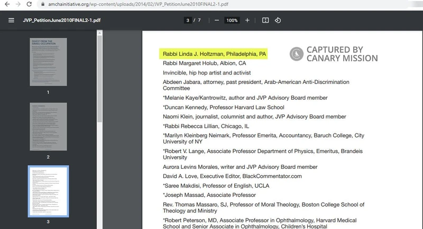This screenshot has height=229, width=423.
Task: Edit the current page number field
Action: [x=188, y=20]
